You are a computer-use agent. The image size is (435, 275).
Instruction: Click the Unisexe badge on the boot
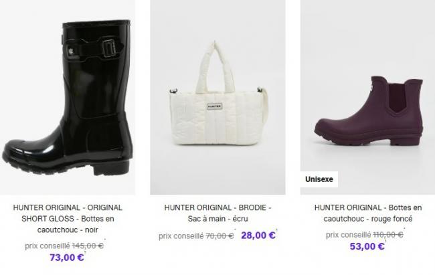(319, 179)
